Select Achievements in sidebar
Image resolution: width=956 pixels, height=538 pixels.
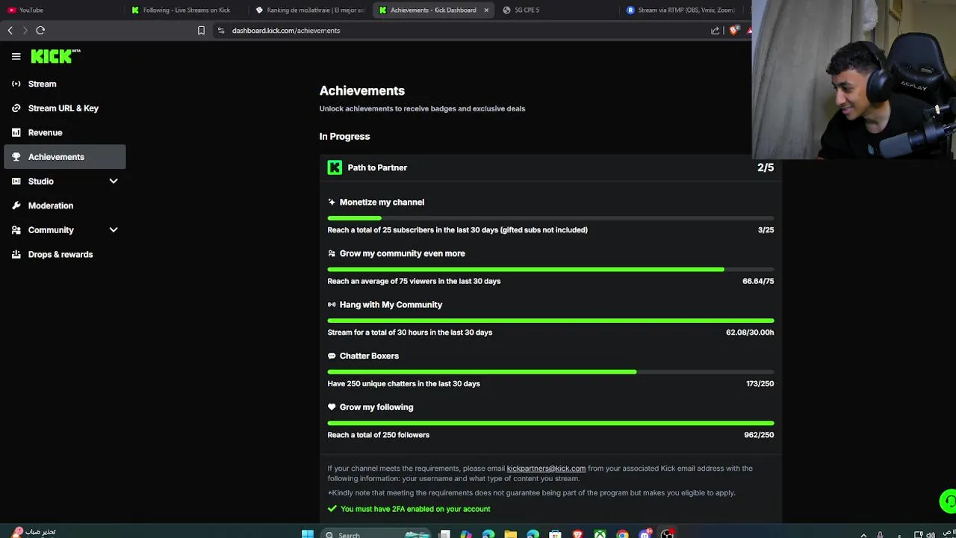65,157
